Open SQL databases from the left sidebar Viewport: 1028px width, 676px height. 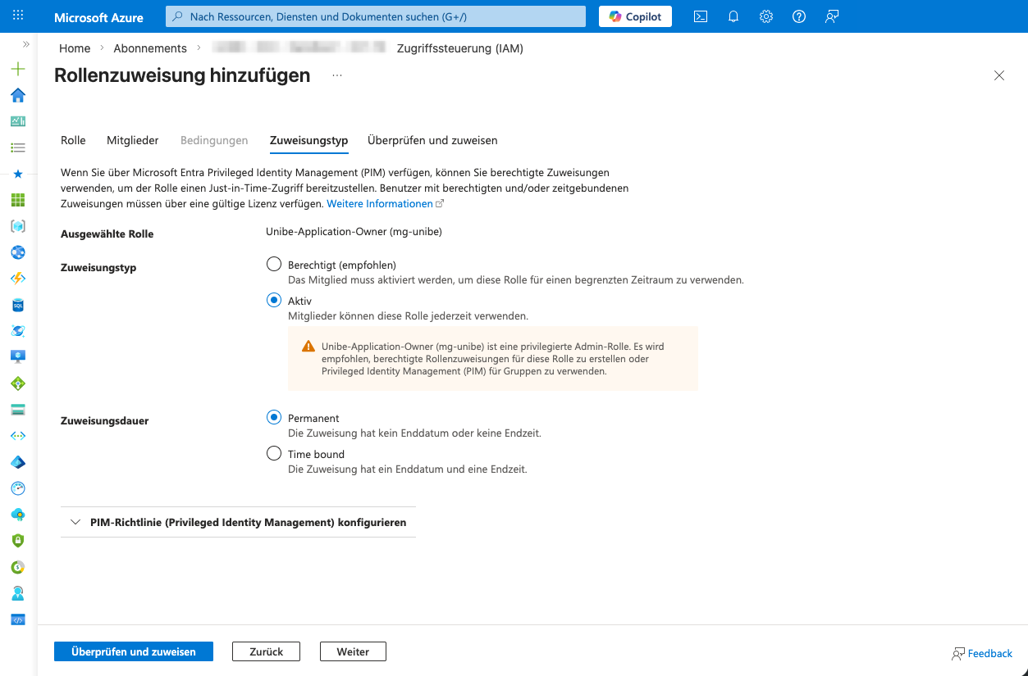click(x=17, y=305)
